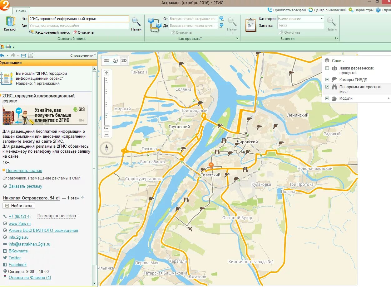Pick destination point on map icon
The width and height of the screenshot is (391, 287).
(221, 26)
